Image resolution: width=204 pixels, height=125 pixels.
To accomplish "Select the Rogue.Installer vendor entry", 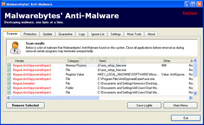I will (x=24, y=84).
